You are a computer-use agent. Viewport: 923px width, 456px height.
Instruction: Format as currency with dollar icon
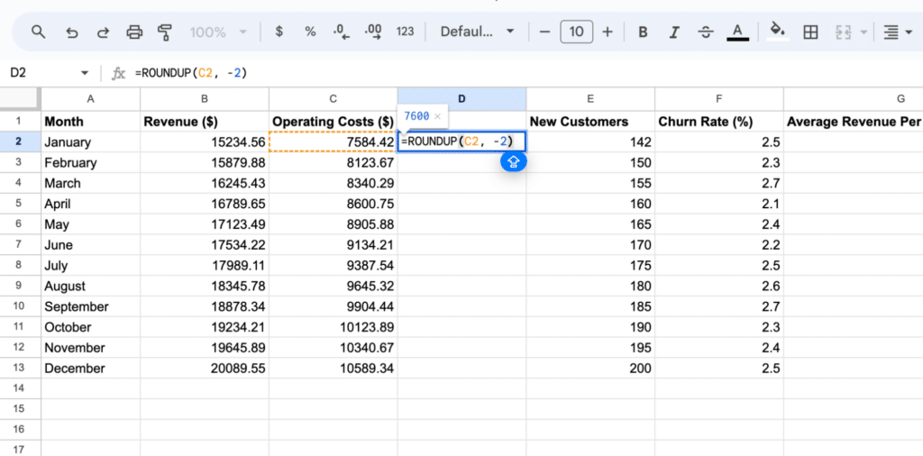pyautogui.click(x=279, y=32)
